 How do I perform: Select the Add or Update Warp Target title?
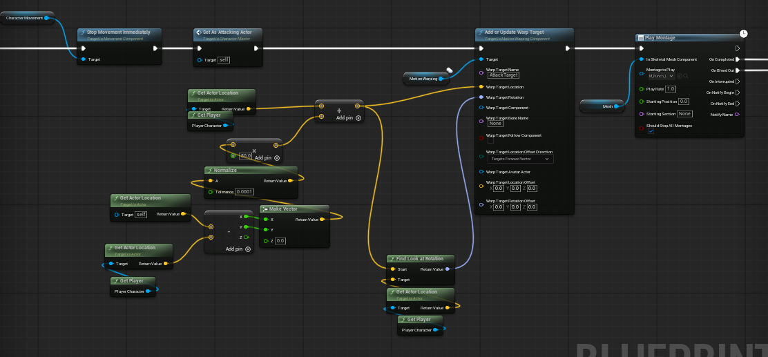(514, 32)
